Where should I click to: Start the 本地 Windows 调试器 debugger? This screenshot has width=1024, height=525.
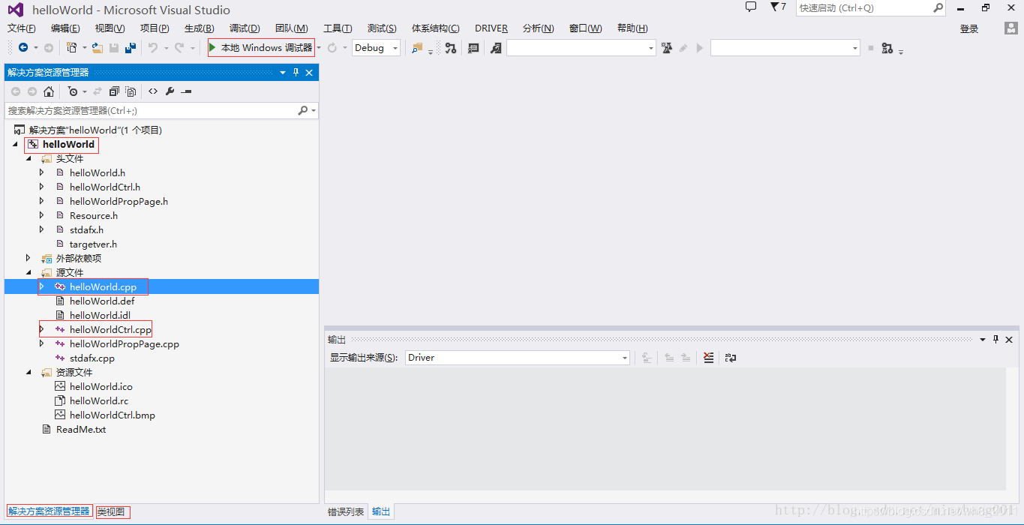click(x=261, y=47)
